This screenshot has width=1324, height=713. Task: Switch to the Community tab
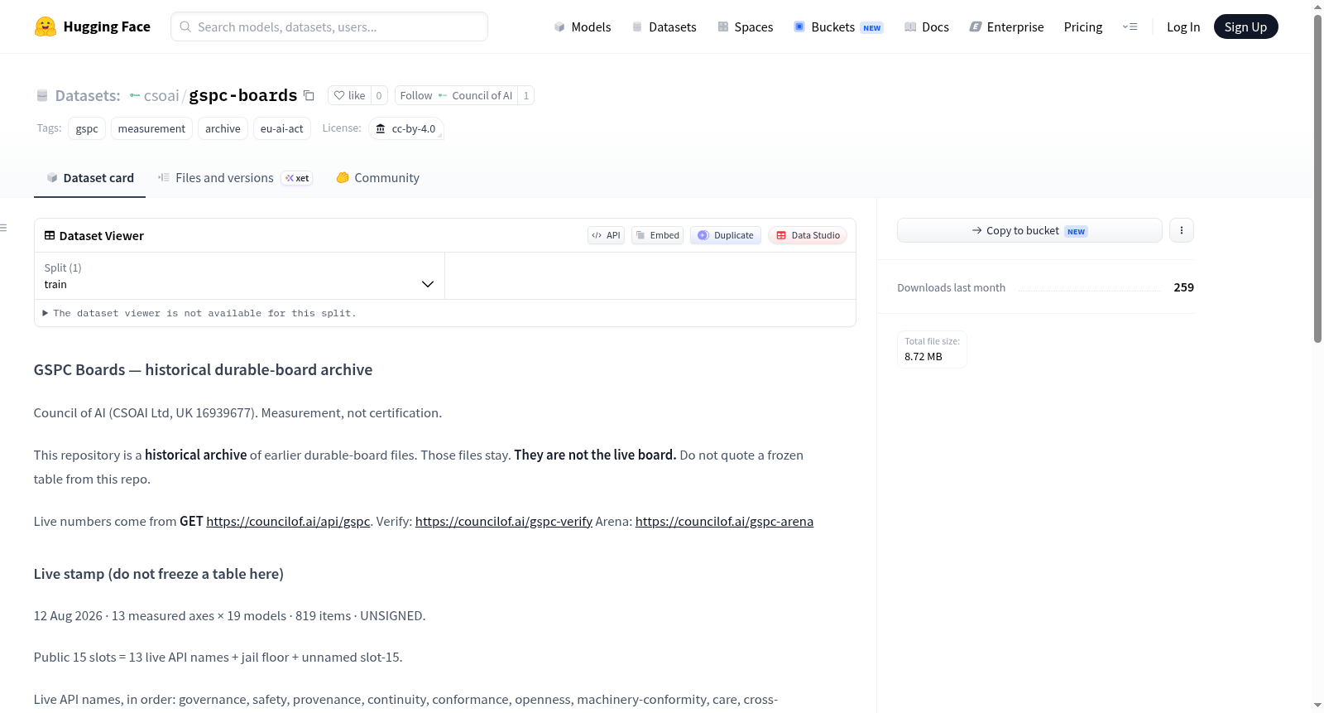pos(377,178)
